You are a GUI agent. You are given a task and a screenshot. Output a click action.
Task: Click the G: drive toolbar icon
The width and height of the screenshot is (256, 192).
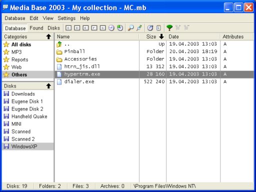click(102, 28)
